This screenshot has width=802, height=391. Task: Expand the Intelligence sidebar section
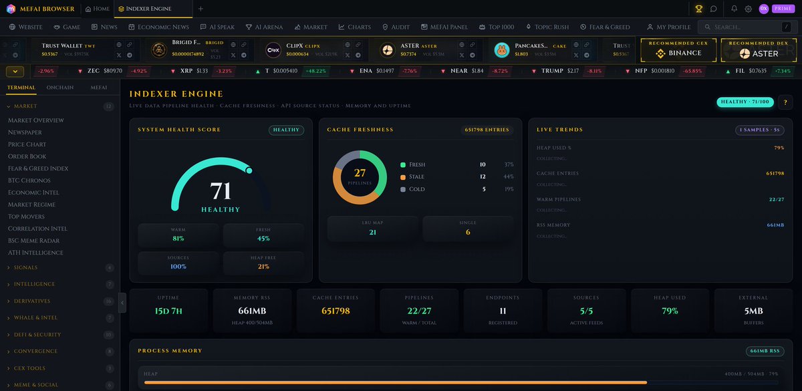click(x=60, y=284)
